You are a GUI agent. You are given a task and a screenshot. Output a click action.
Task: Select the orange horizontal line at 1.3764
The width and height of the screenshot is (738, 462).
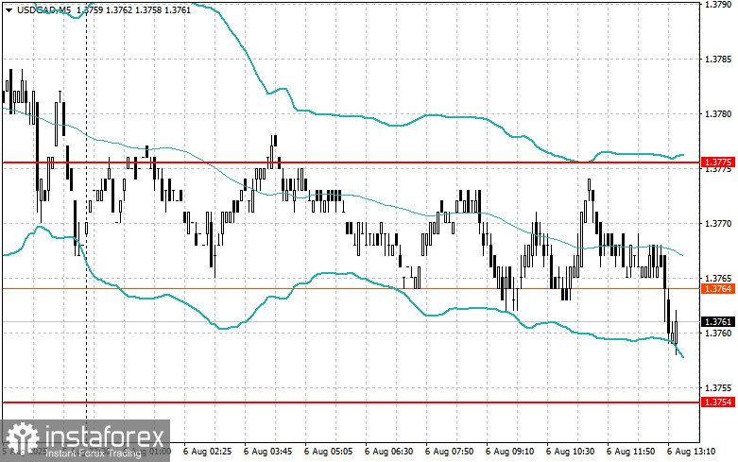[351, 288]
